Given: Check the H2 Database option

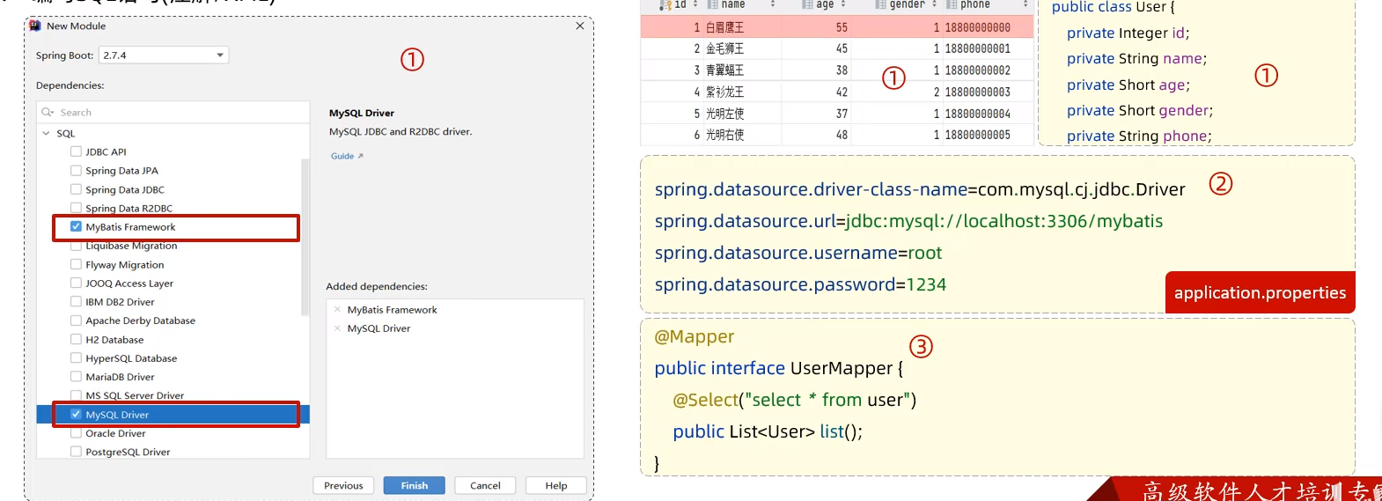Looking at the screenshot, I should (x=76, y=339).
